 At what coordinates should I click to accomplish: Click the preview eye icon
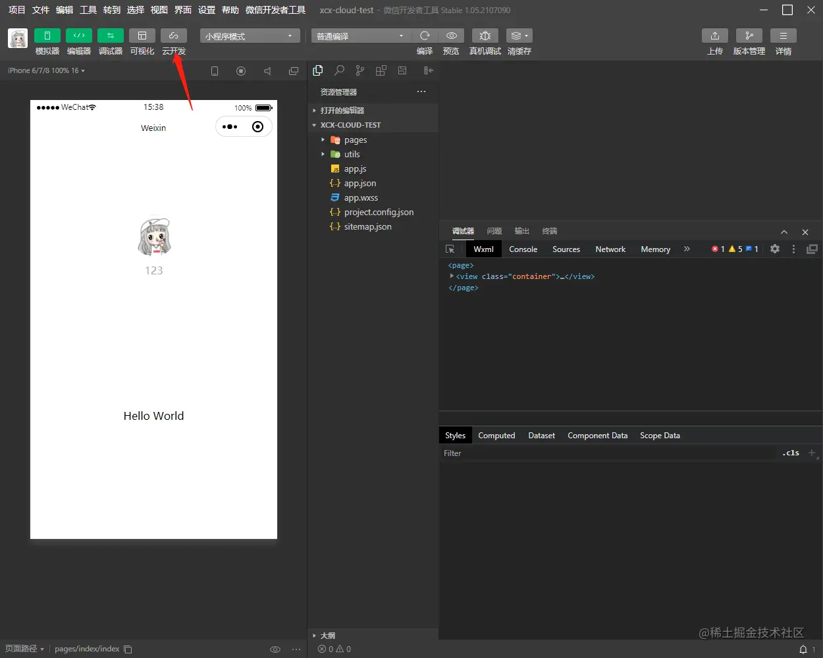(451, 36)
